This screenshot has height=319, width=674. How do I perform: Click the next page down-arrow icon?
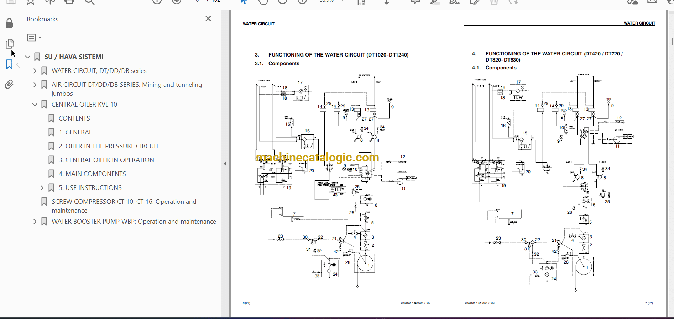point(177,2)
